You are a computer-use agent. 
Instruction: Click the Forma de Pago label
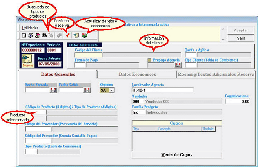point(86,60)
